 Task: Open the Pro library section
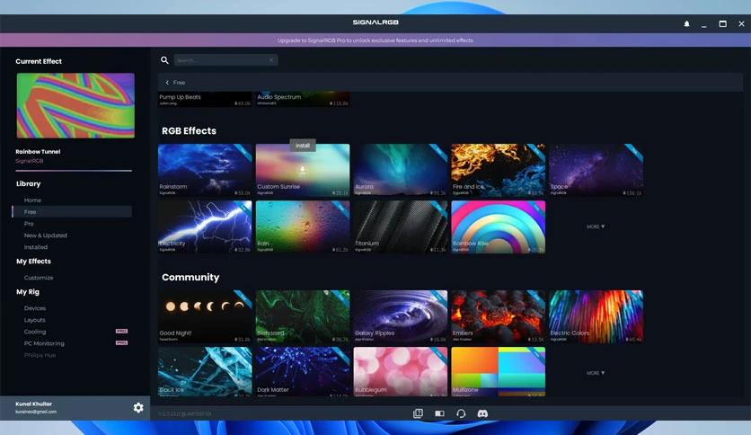(29, 224)
